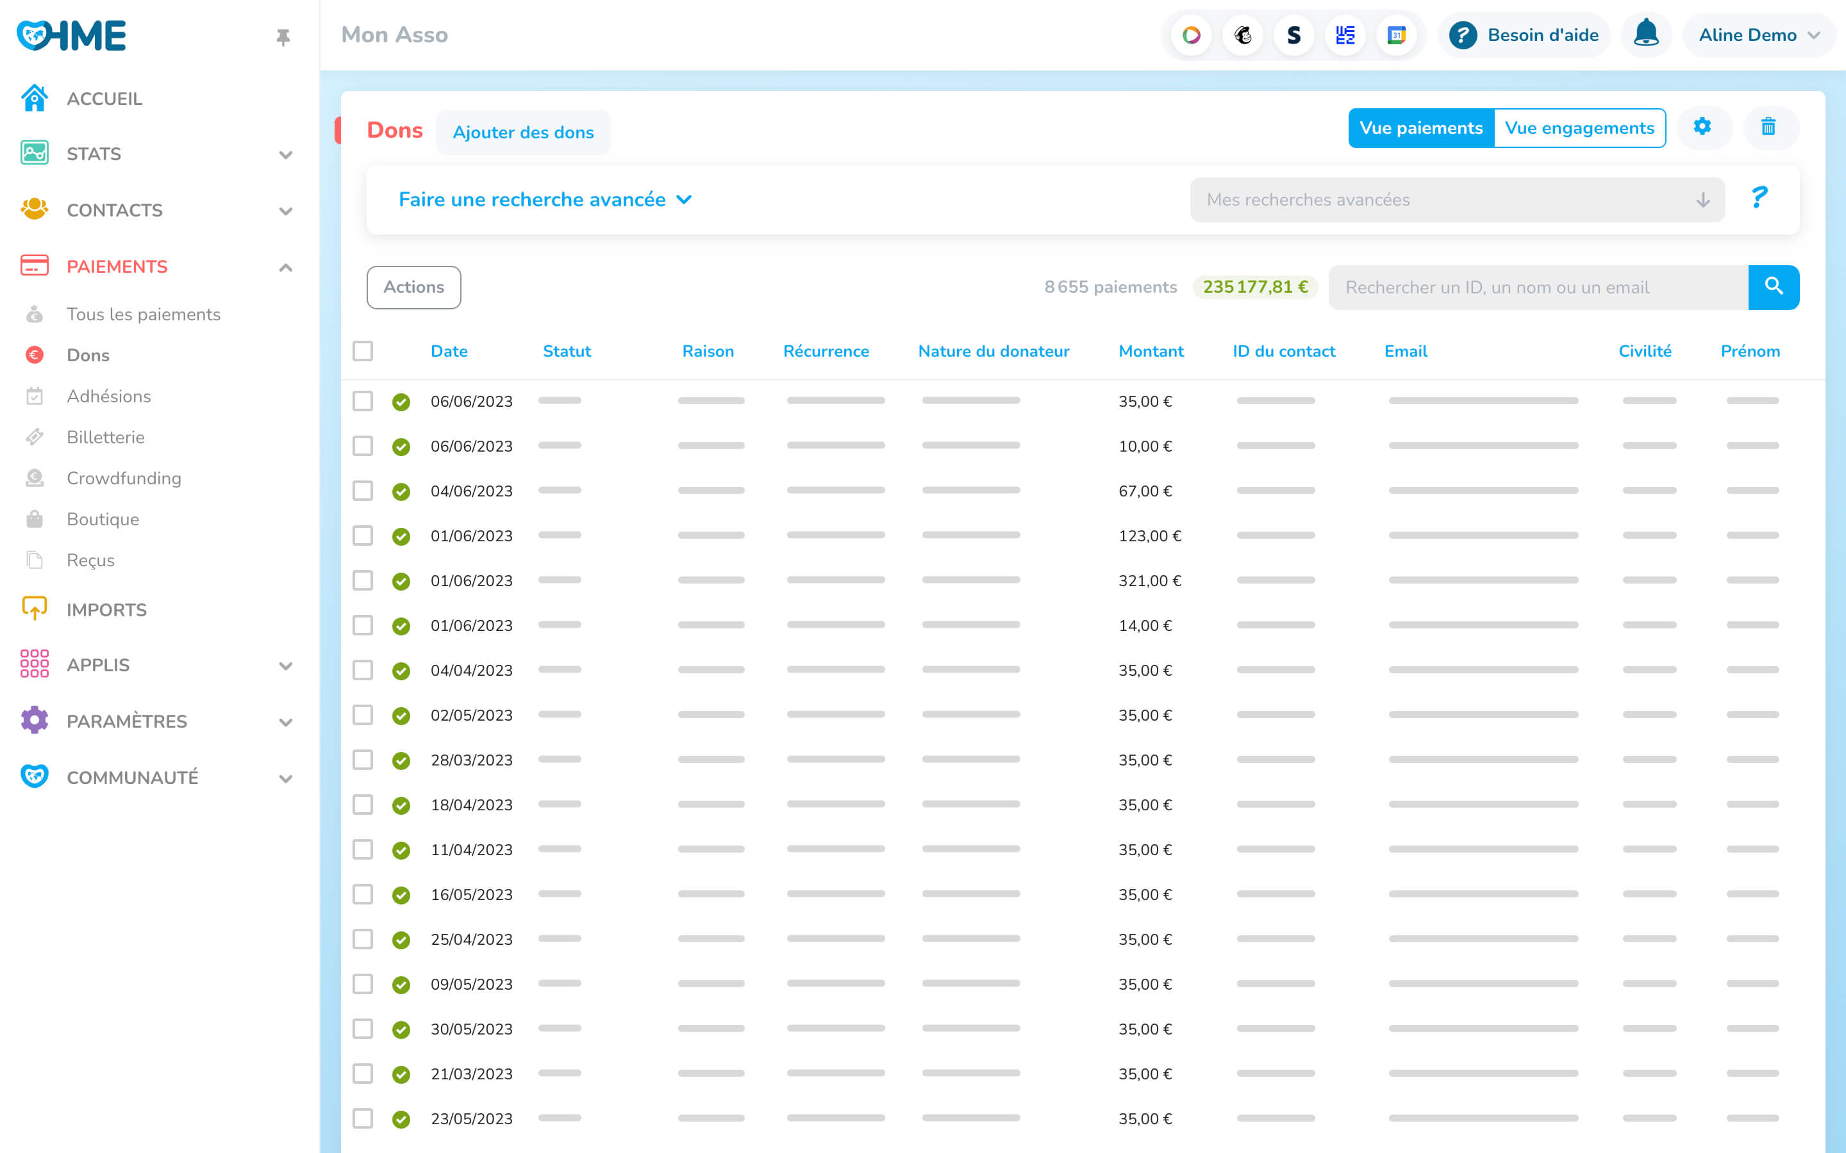Open Mes recherches avancées dropdown
Screen dimensions: 1846x1153
[1456, 200]
